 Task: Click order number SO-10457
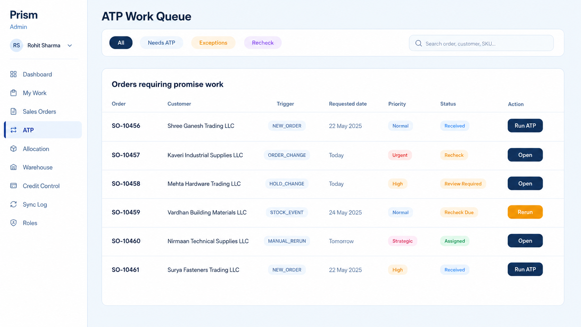point(126,155)
